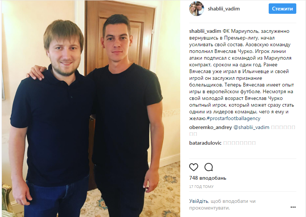
Task: Click the blue Стежити follow button
Action: click(x=282, y=9)
